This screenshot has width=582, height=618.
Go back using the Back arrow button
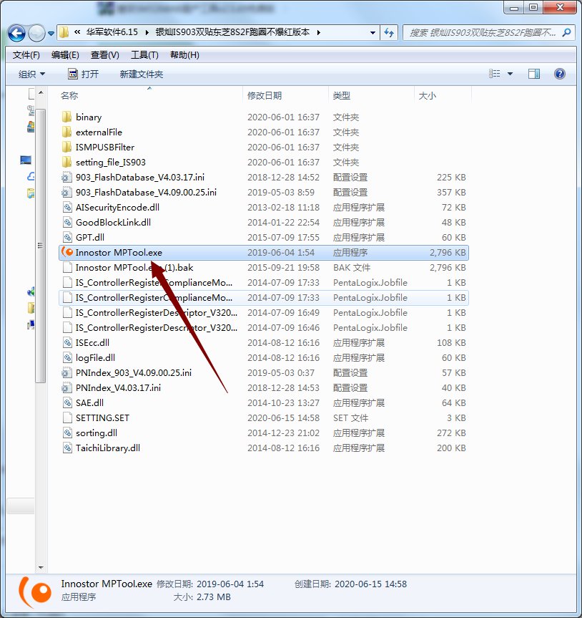(x=16, y=33)
